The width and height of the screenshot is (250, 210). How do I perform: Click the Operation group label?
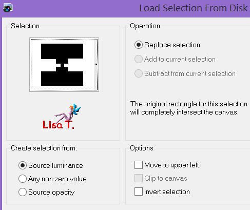click(145, 26)
